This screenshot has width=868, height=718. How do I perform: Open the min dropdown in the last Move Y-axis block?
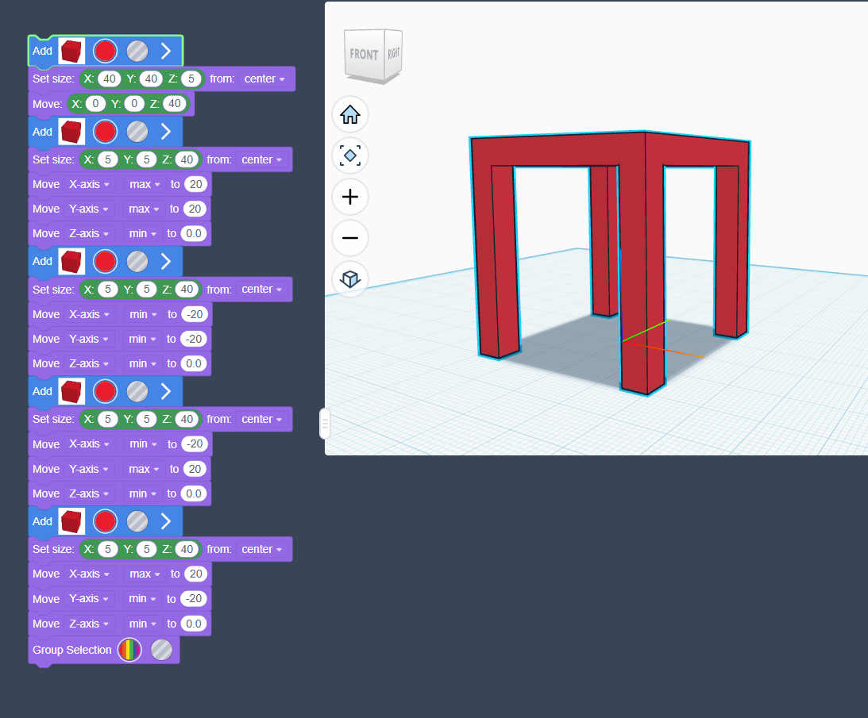(x=143, y=598)
